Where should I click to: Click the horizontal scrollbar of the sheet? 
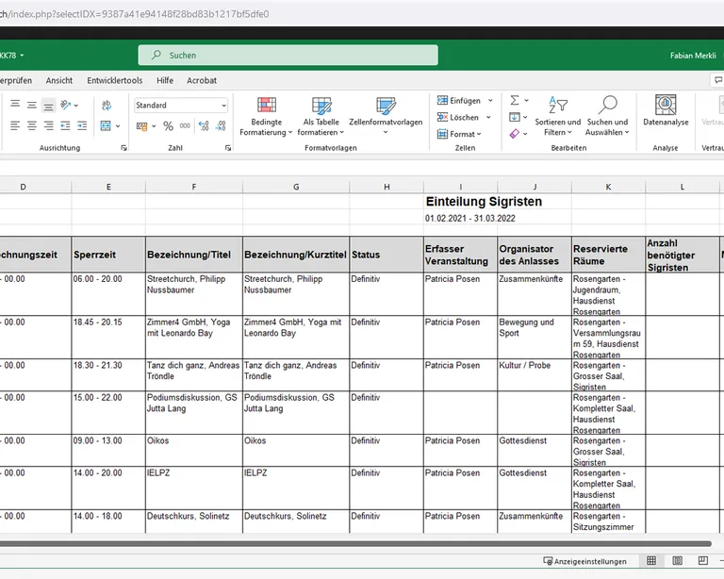tap(355, 543)
